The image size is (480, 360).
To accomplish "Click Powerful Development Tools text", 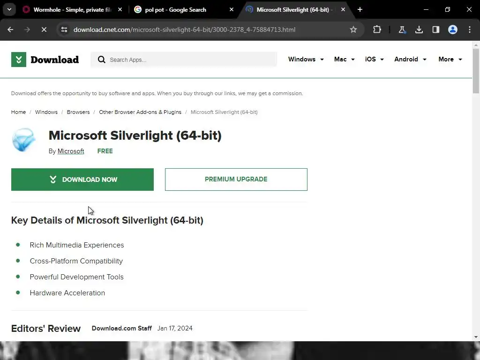I will coord(76,277).
